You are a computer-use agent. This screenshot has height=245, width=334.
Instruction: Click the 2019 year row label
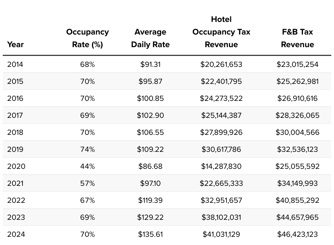[15, 149]
